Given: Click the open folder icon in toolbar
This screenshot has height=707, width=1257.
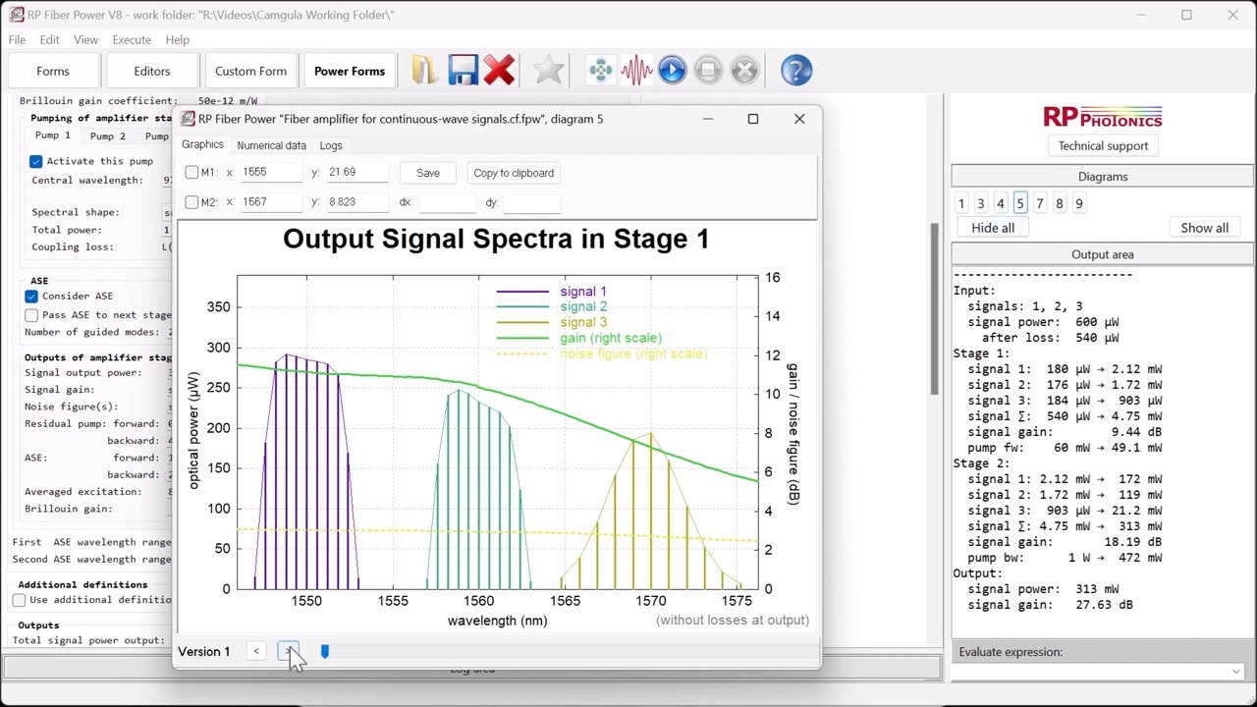Looking at the screenshot, I should pyautogui.click(x=423, y=71).
